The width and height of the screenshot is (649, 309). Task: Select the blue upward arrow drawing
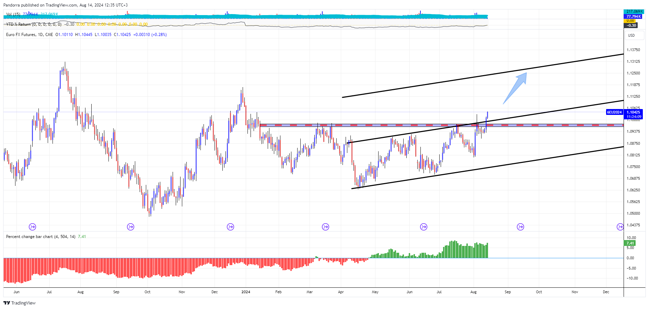pos(515,88)
